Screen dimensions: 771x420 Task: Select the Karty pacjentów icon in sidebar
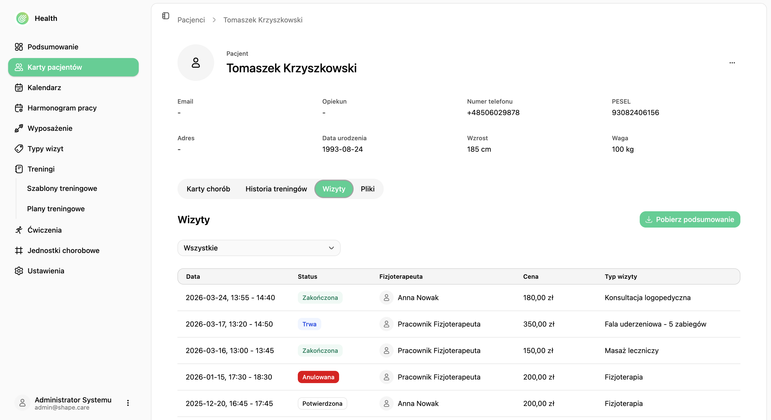19,67
